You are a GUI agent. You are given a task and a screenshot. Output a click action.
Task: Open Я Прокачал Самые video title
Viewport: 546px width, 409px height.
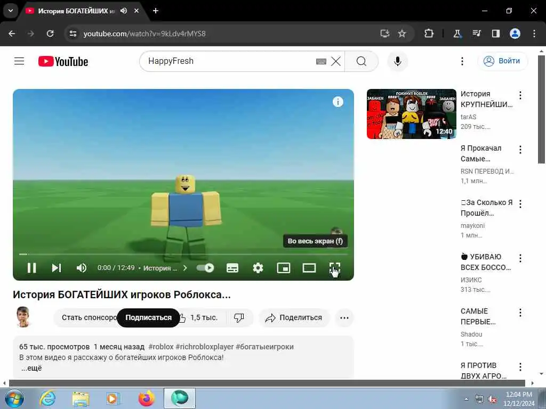[x=481, y=153]
